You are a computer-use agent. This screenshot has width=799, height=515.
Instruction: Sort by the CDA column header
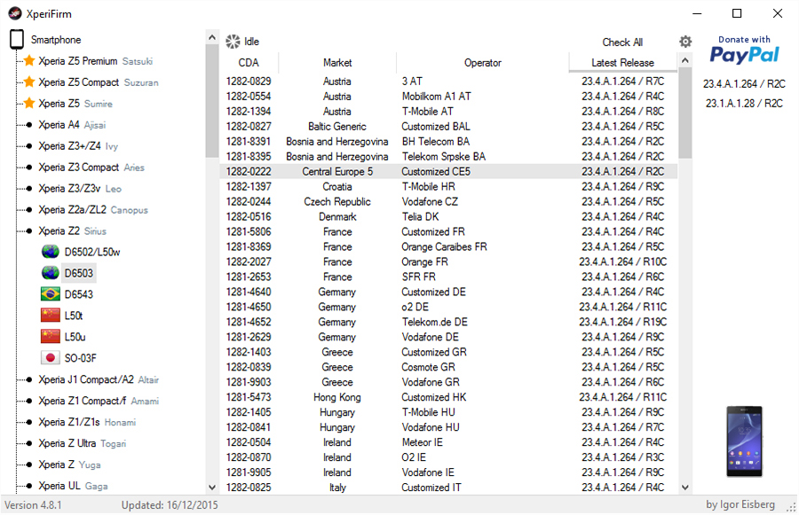click(x=249, y=63)
